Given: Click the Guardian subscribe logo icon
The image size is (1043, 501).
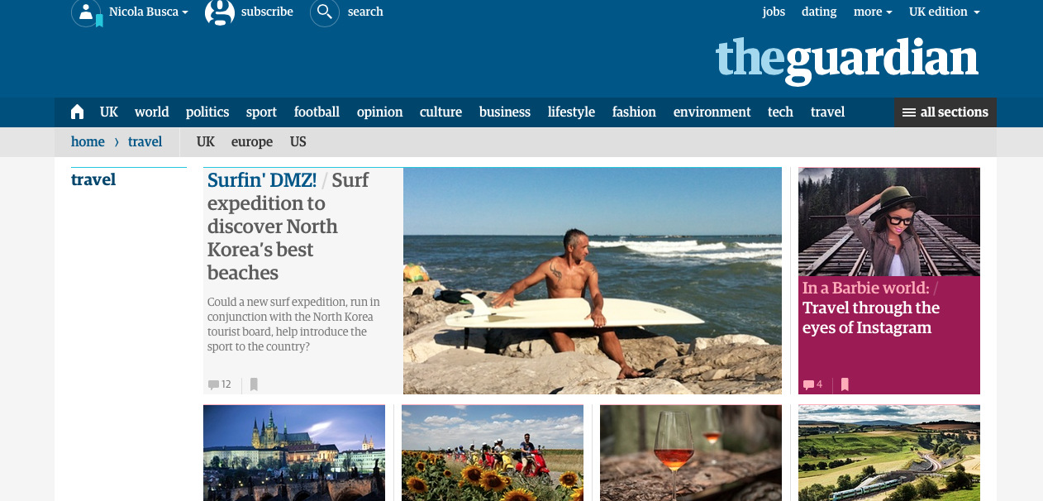Looking at the screenshot, I should click(219, 12).
